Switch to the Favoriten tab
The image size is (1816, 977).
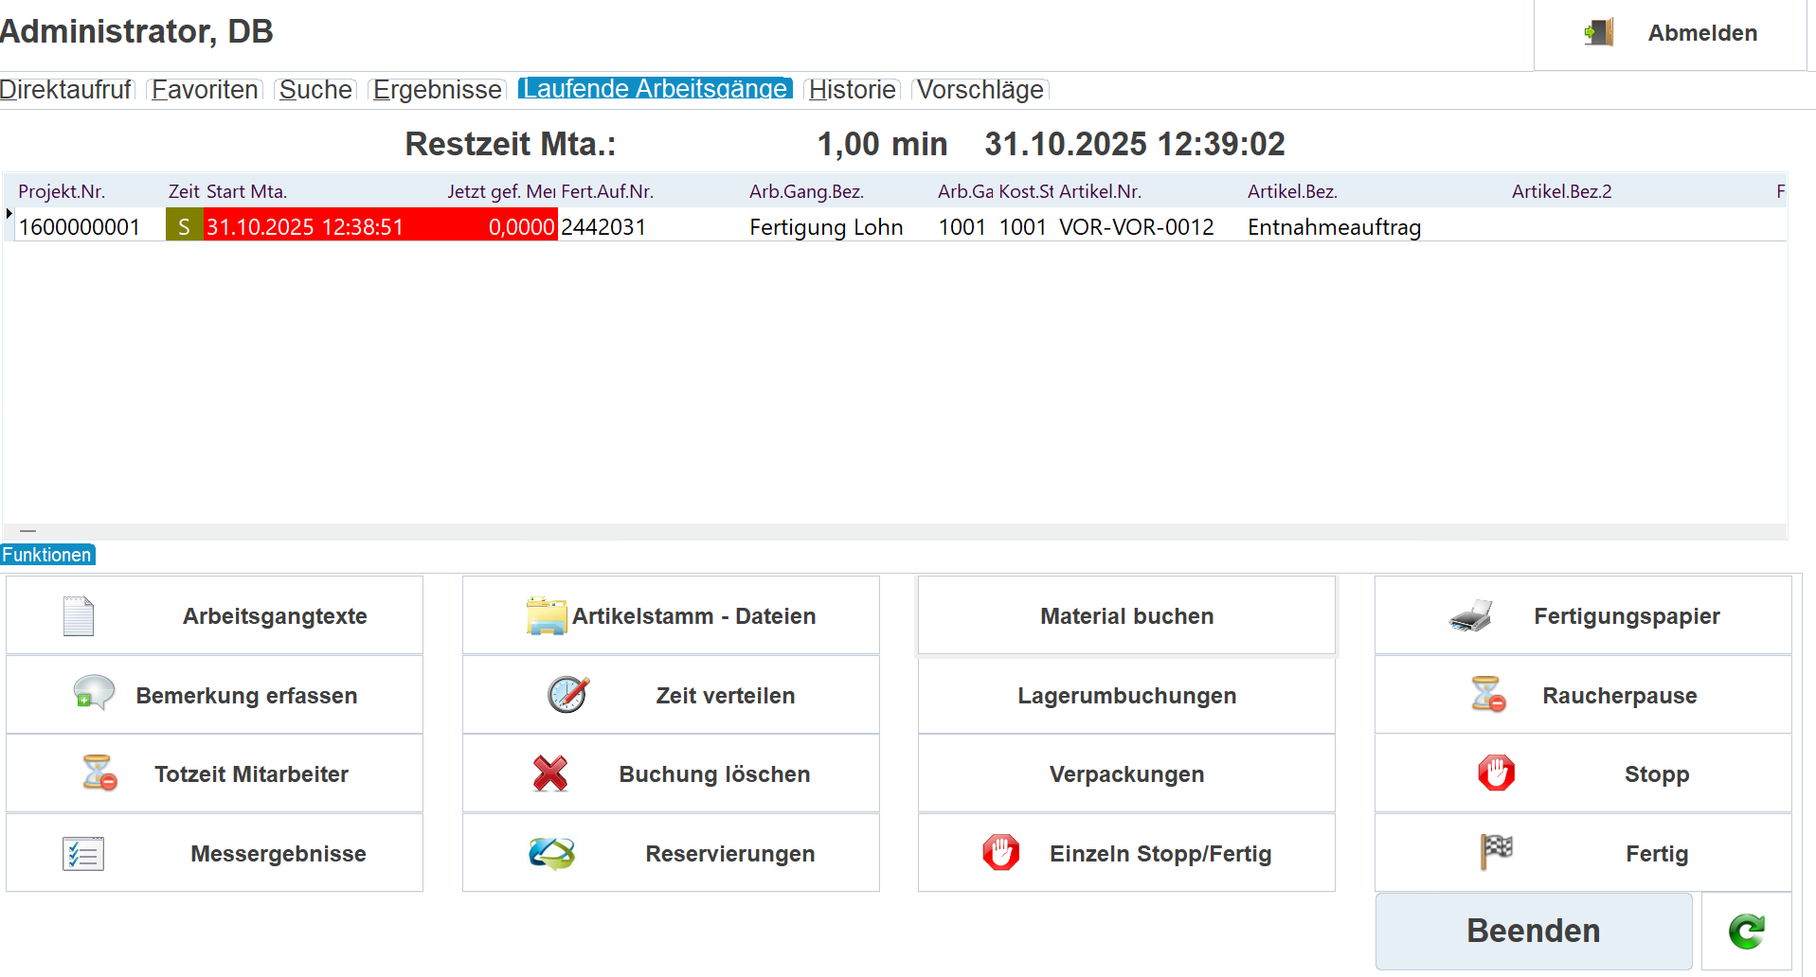(x=205, y=90)
